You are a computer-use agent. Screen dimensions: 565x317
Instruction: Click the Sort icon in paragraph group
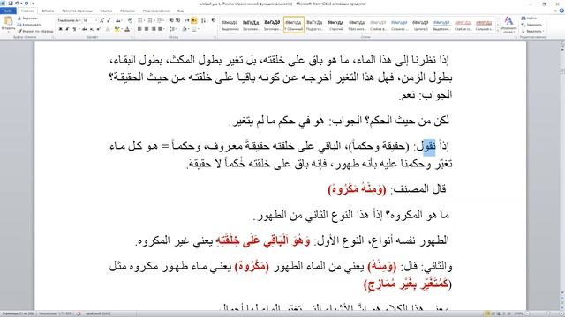[x=203, y=20]
